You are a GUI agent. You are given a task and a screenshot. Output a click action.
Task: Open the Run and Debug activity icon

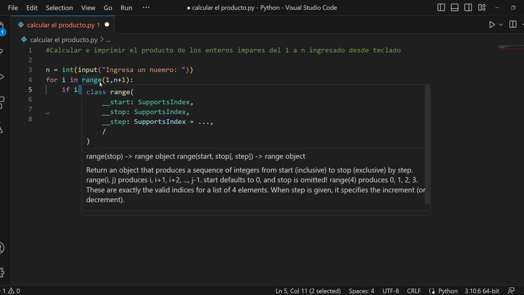point(2,77)
